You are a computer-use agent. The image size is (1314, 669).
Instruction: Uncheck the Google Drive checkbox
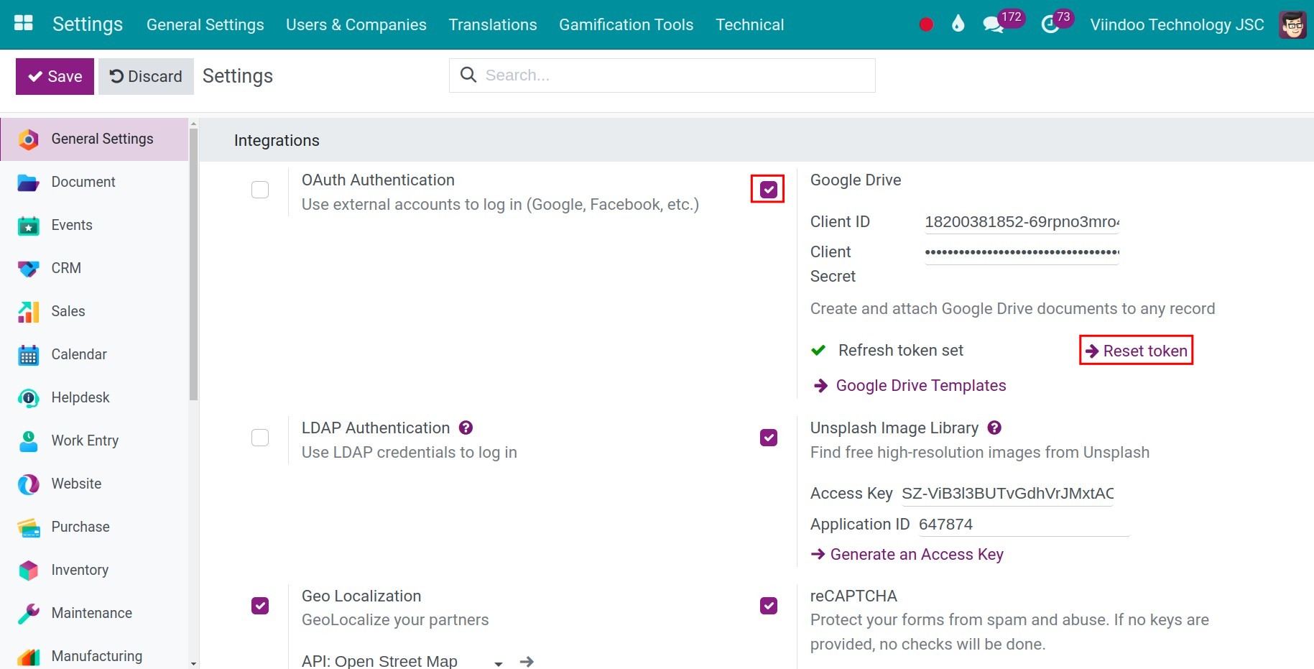pos(769,190)
